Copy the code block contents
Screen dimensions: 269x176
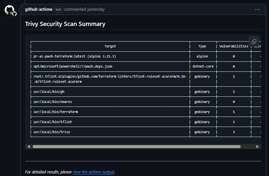click(254, 41)
